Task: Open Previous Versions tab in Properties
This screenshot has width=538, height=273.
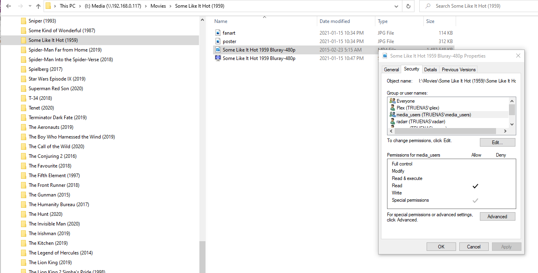Action: tap(458, 70)
